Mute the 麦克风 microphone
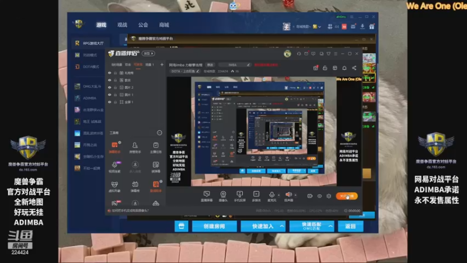 (271, 196)
